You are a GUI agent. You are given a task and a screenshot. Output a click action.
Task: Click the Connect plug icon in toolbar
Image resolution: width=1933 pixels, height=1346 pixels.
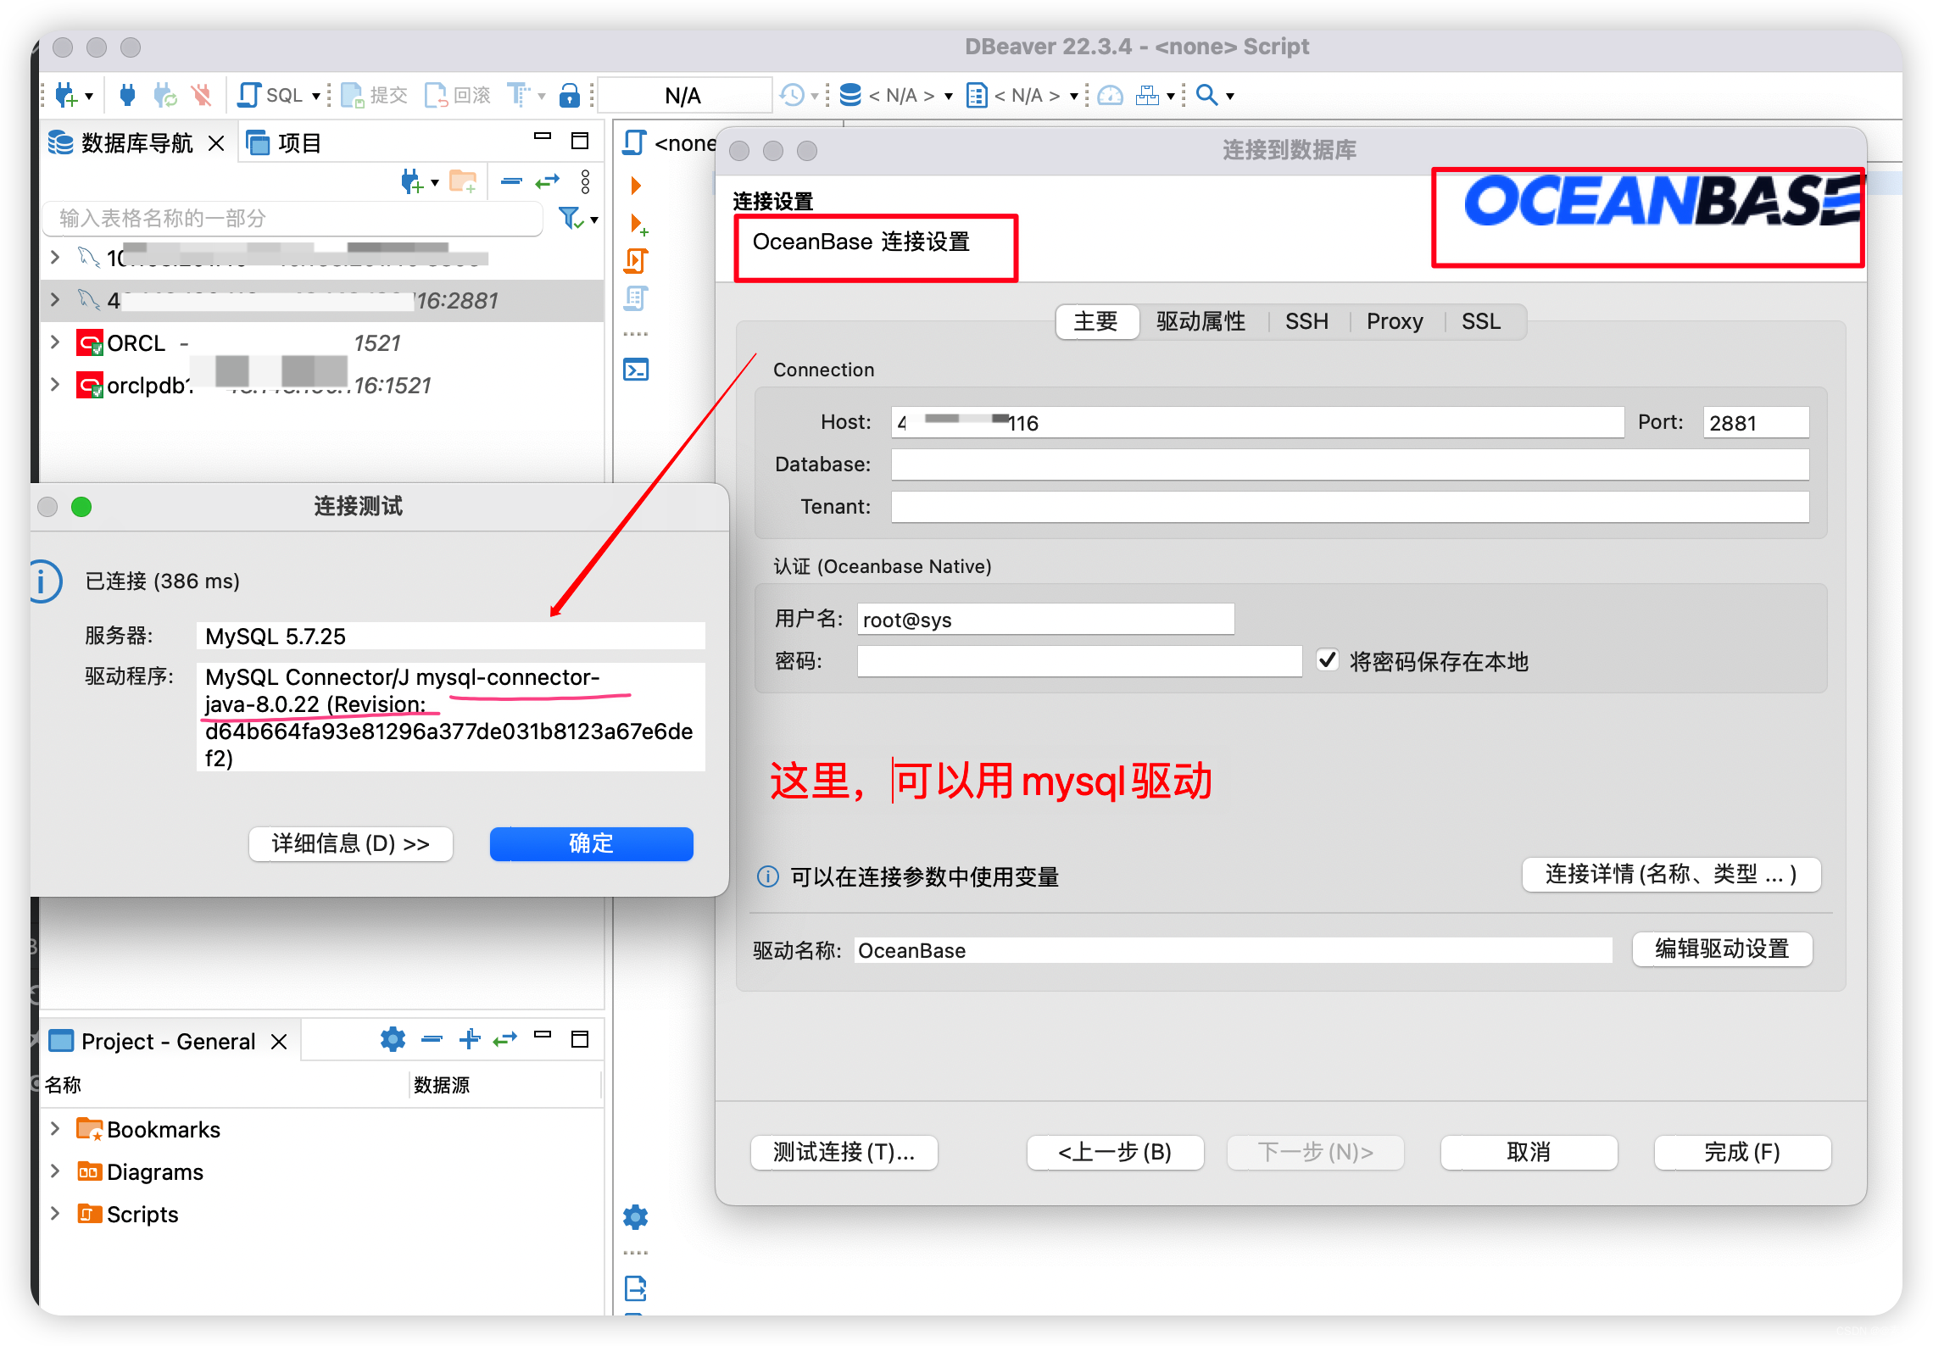point(127,95)
